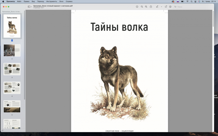Open the Инструменты menu
Image resolution: width=218 pixels, height=136 pixels.
coord(51,2)
